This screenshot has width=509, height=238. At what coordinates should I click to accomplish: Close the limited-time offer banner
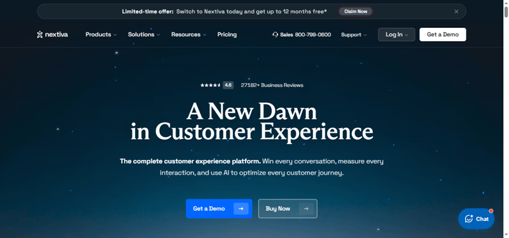point(456,11)
